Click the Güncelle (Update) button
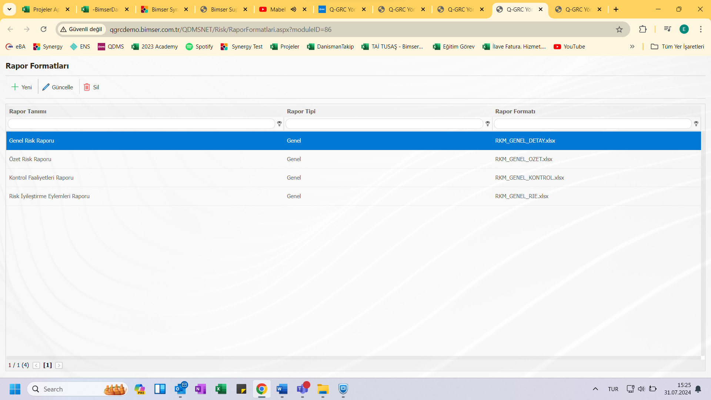This screenshot has width=711, height=400. (x=59, y=87)
